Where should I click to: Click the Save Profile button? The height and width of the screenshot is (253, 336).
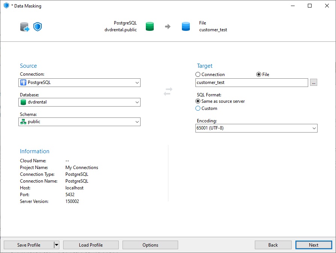[x=29, y=245]
